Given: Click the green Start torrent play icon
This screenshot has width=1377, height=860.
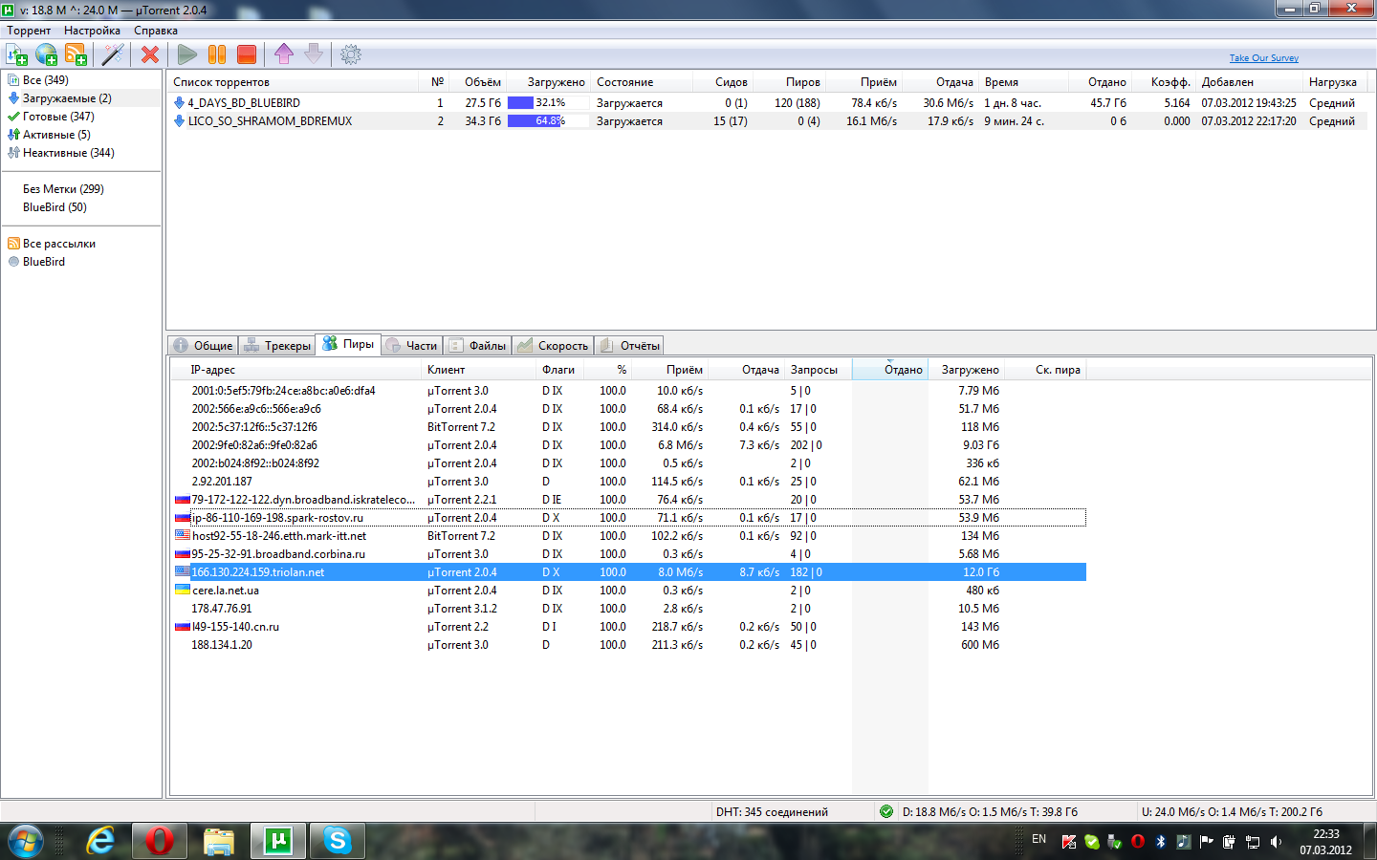Looking at the screenshot, I should [187, 54].
